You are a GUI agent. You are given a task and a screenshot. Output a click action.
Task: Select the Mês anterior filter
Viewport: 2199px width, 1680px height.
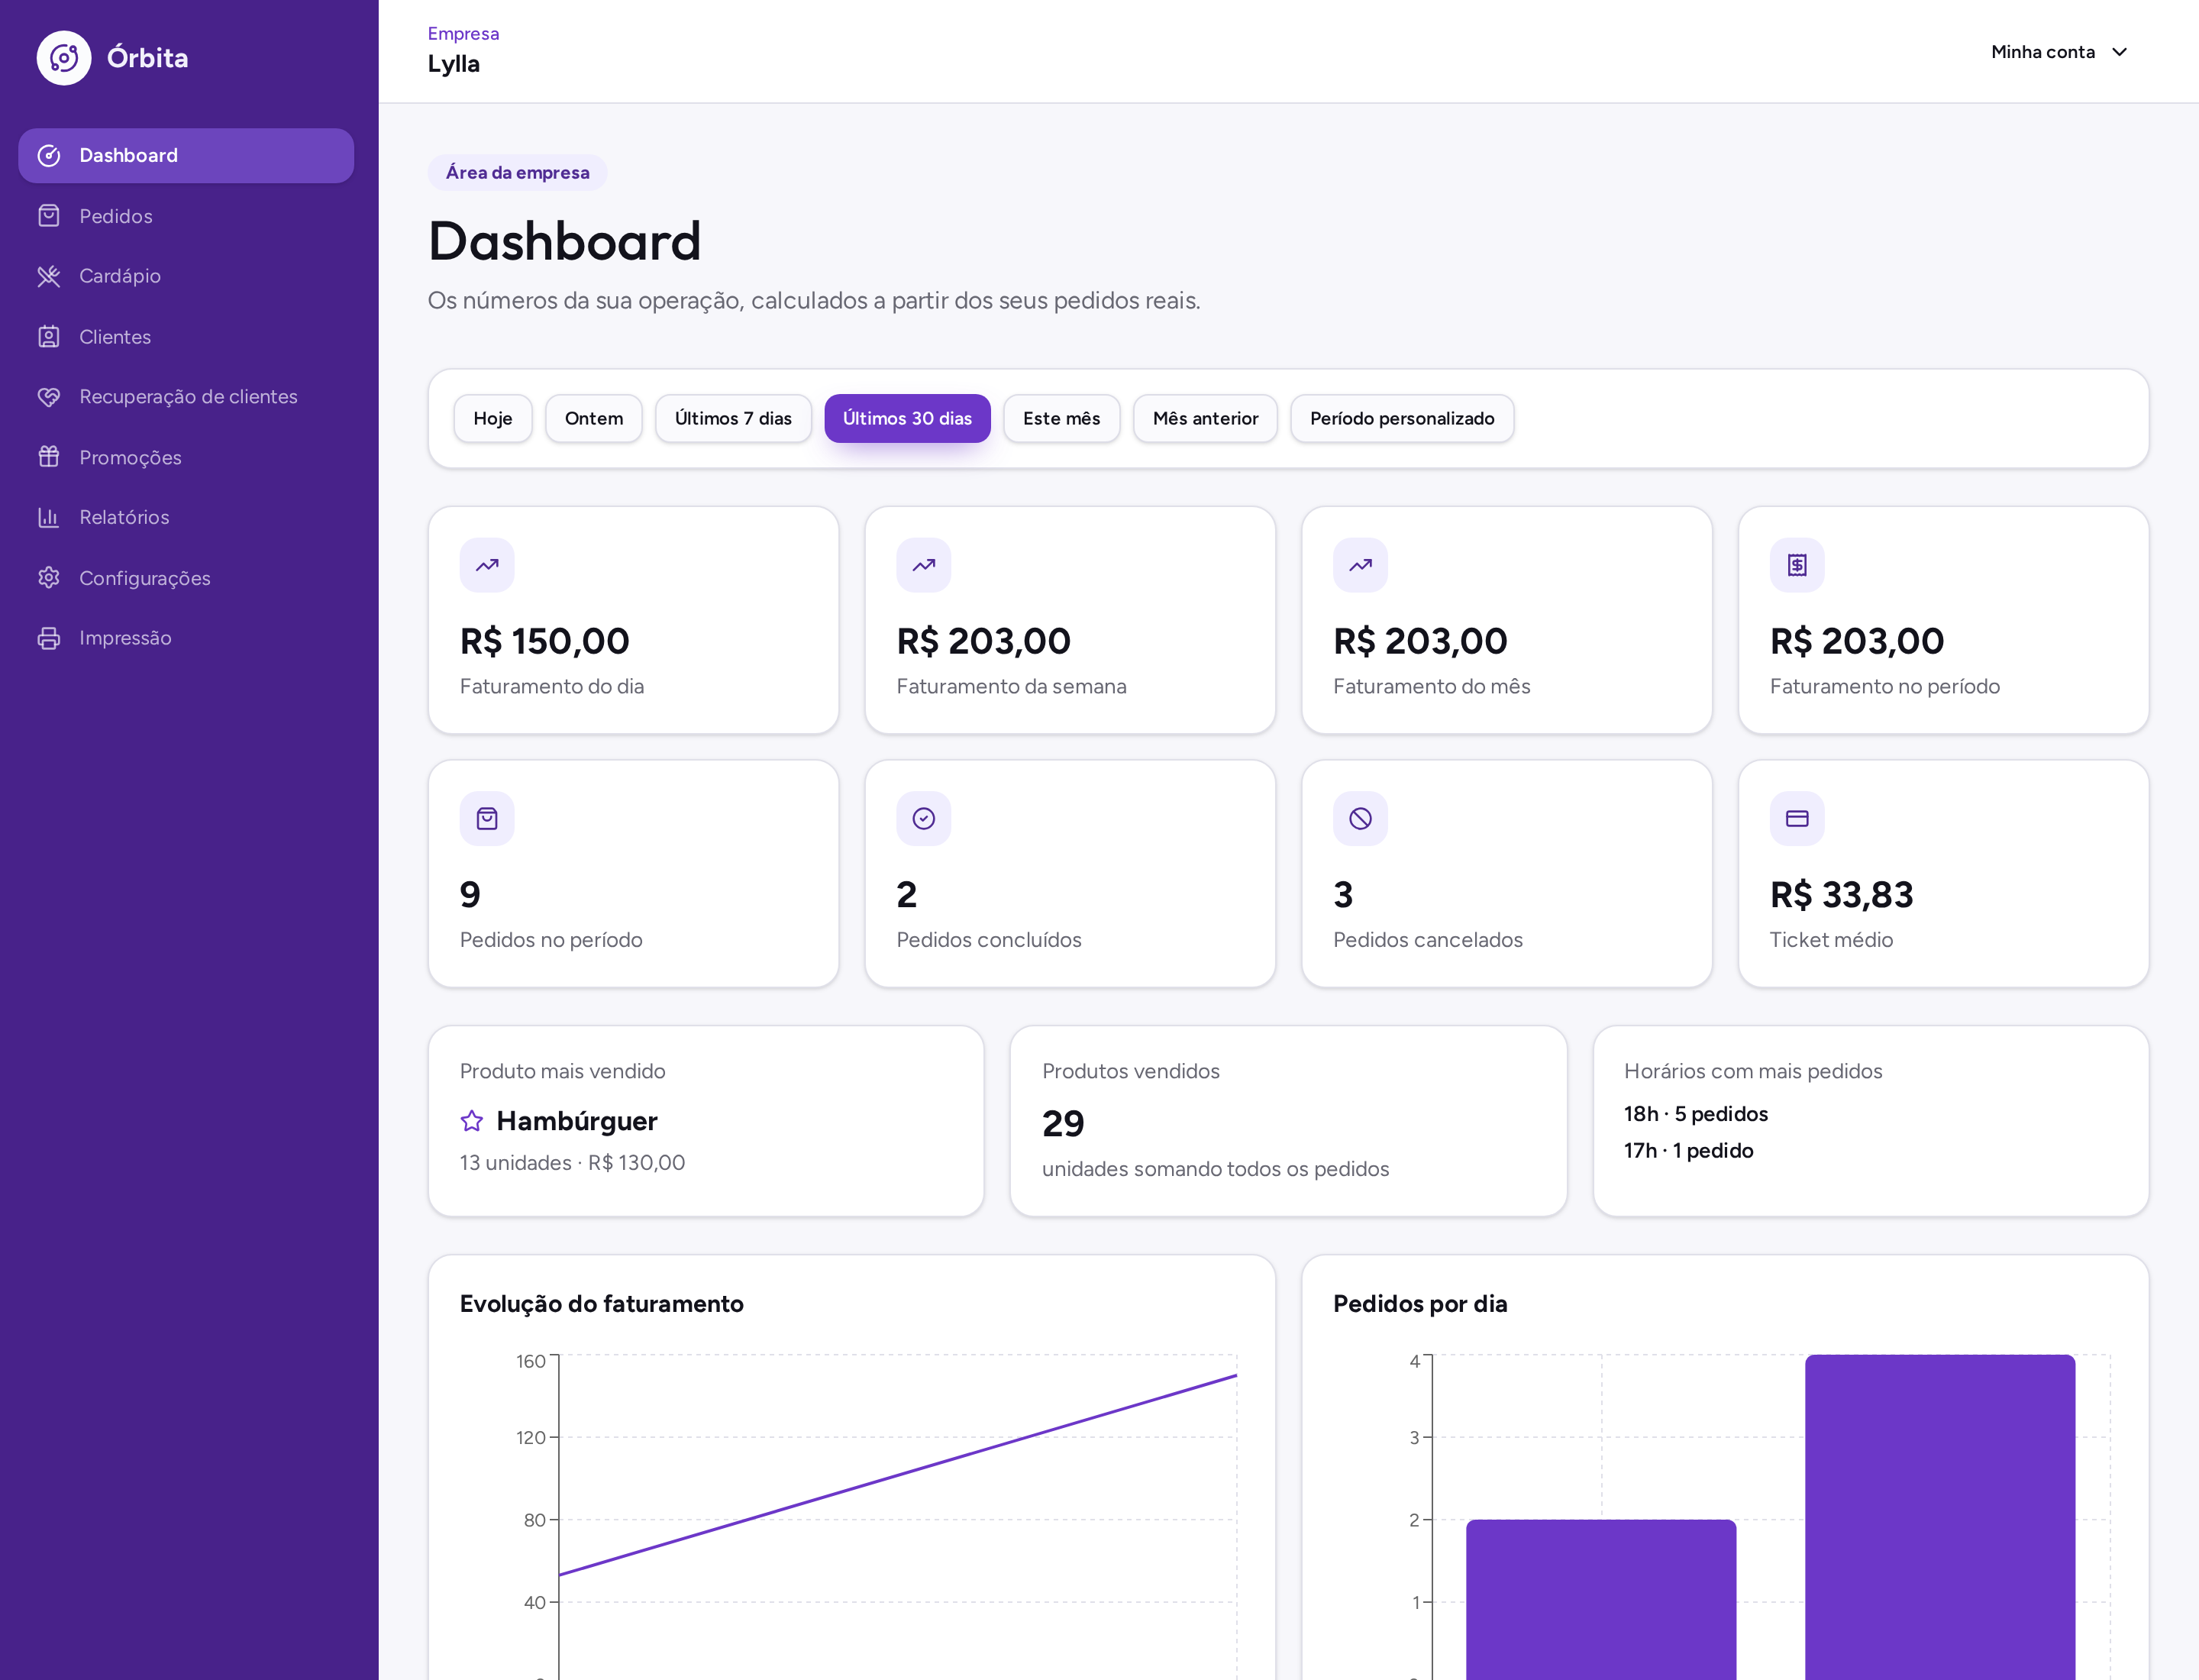(x=1205, y=418)
